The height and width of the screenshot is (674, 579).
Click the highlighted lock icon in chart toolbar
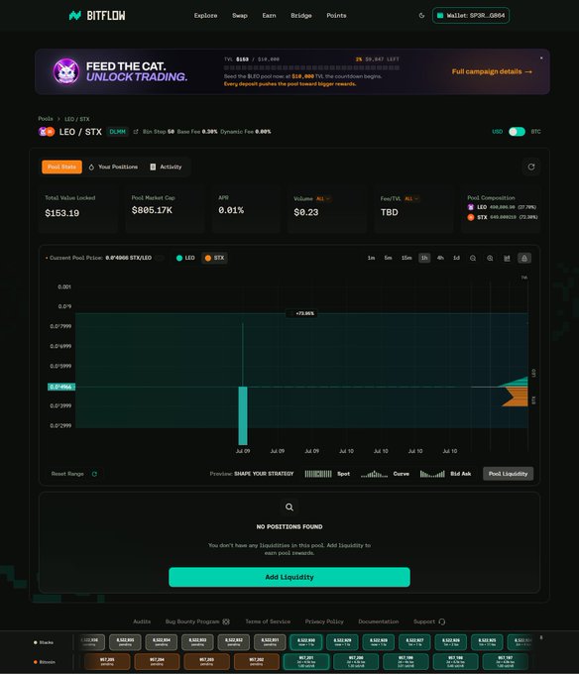click(524, 258)
